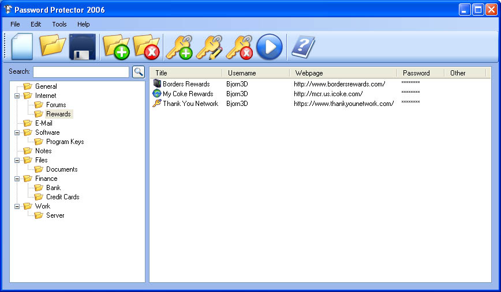
Task: Click the General folder icon
Action: tap(28, 86)
